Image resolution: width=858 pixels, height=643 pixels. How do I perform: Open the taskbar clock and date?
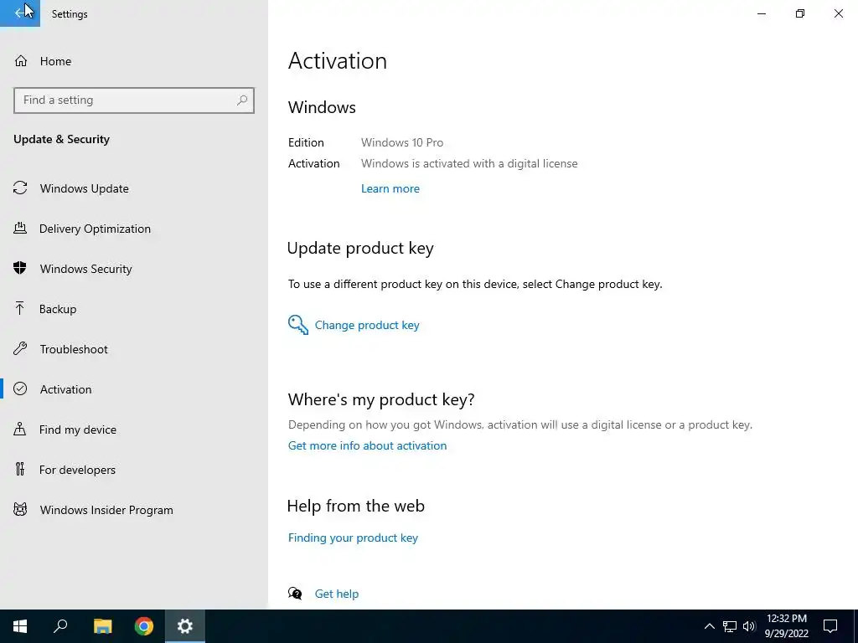click(786, 626)
